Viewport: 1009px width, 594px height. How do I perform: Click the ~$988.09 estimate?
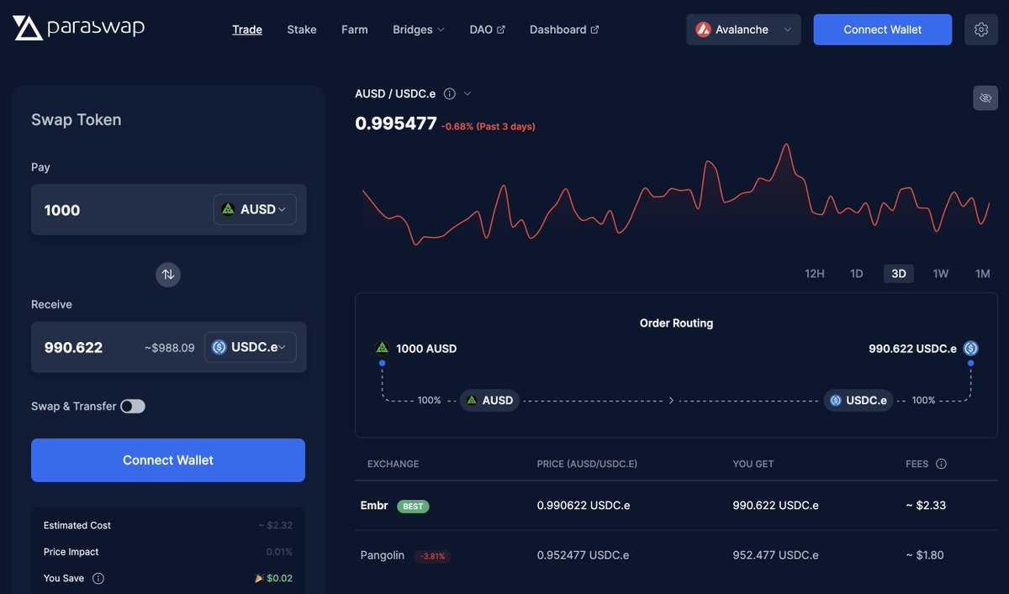pyautogui.click(x=169, y=348)
